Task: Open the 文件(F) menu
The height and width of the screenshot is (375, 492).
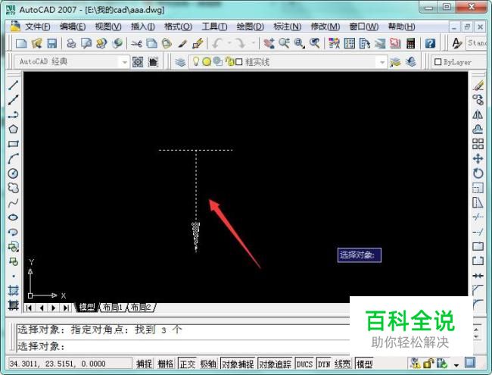Action: [x=37, y=27]
